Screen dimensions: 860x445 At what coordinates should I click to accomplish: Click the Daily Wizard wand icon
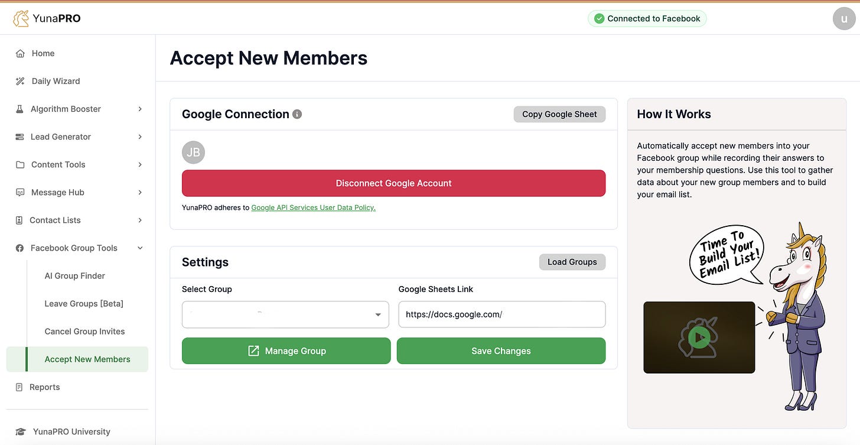21,81
